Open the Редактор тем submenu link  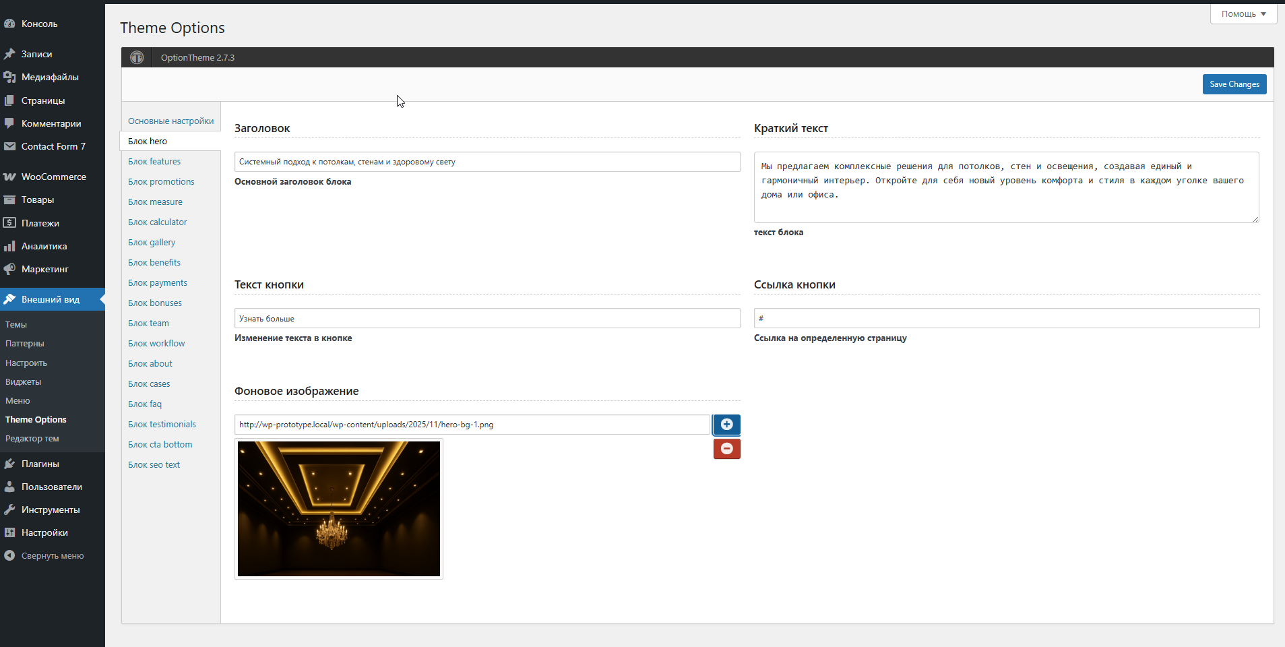coord(32,439)
